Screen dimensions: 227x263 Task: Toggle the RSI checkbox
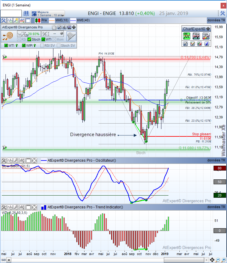pos(19,39)
